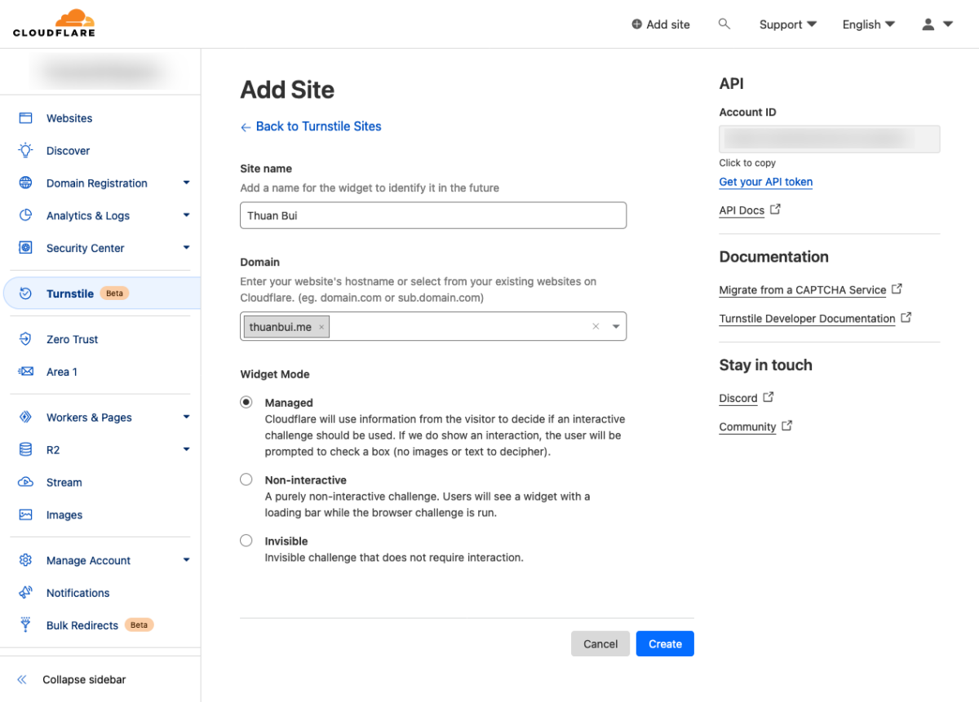
Task: Open the Zero Trust section
Action: [71, 339]
